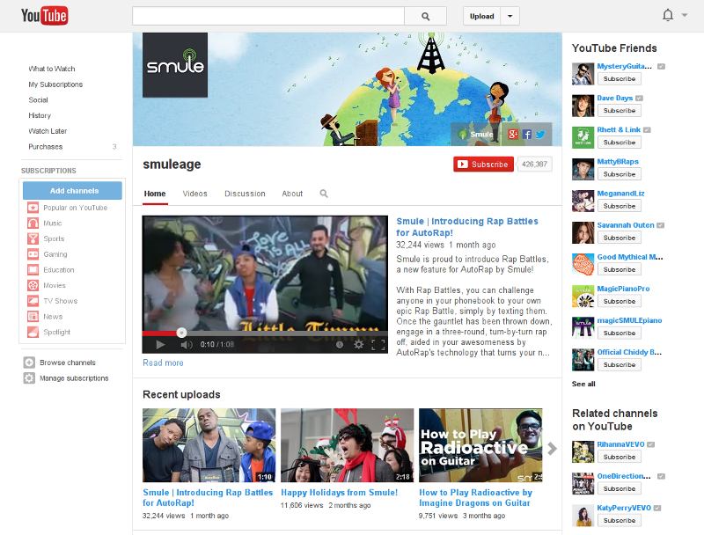Subscribe to the smuleage channel
The width and height of the screenshot is (704, 535).
483,165
